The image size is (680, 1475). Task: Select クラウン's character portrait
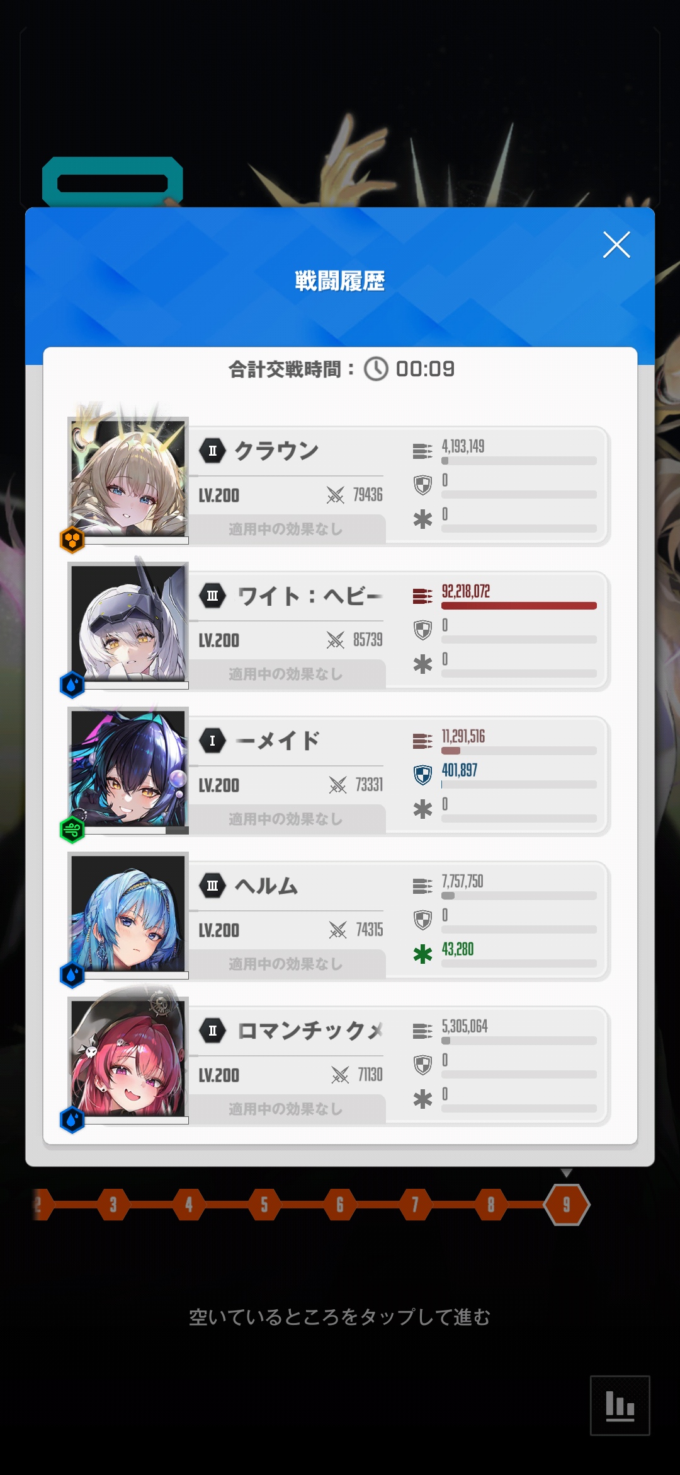coord(128,478)
